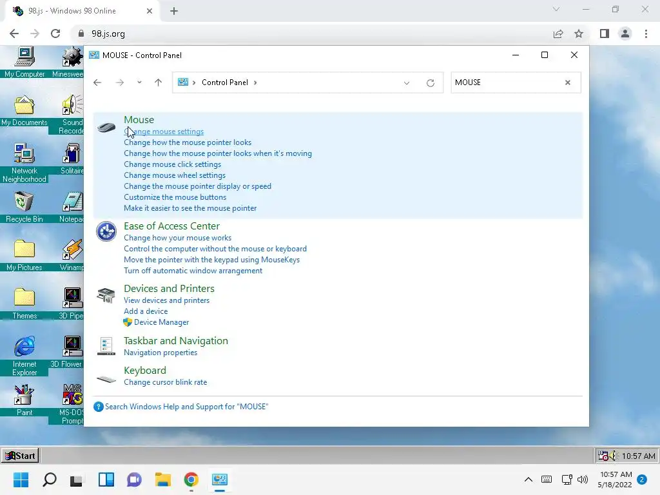Image resolution: width=660 pixels, height=495 pixels.
Task: Click the Devices and Printers icon
Action: [106, 295]
